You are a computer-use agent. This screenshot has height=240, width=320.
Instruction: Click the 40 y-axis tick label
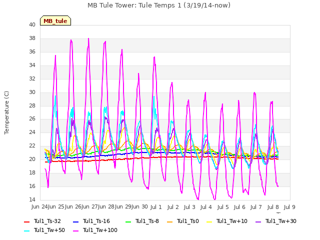[x=32, y=24]
